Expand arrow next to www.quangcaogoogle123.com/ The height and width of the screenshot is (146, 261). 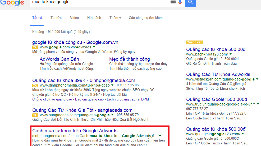pos(243,134)
